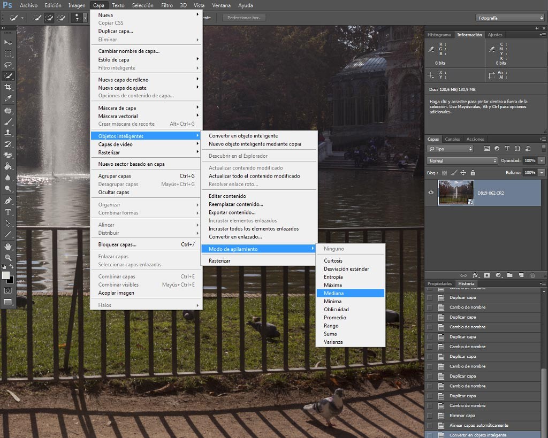Switch to the Histograma tab

point(439,35)
